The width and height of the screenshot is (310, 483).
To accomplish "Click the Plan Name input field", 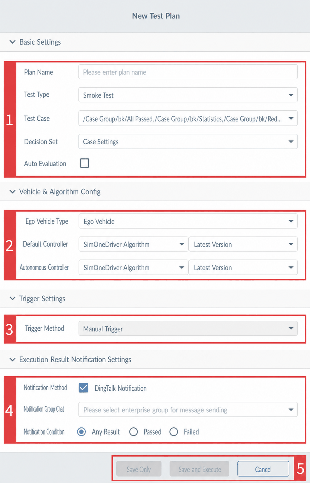I will 188,72.
